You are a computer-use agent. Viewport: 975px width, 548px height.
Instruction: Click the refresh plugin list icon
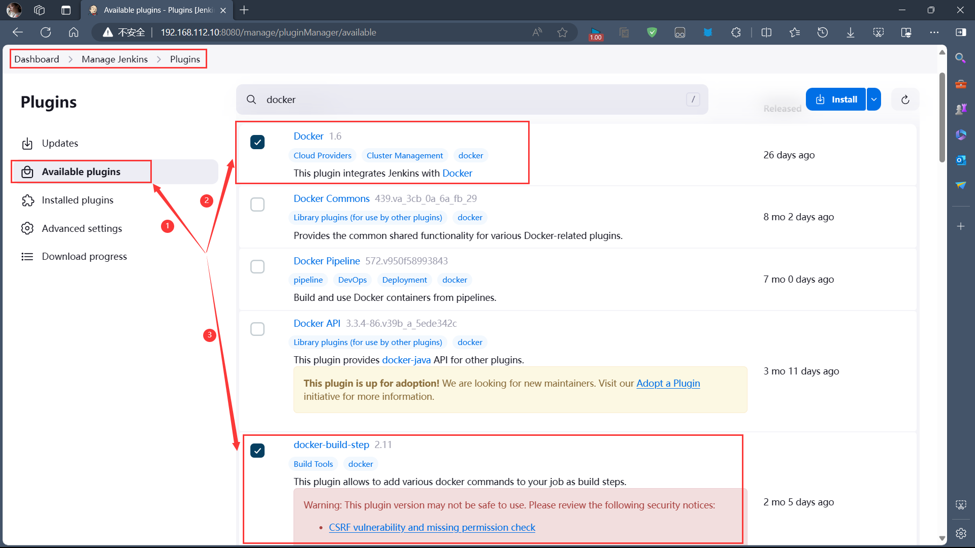pos(905,99)
